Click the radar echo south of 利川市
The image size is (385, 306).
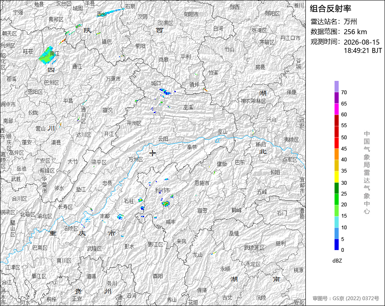166,203
